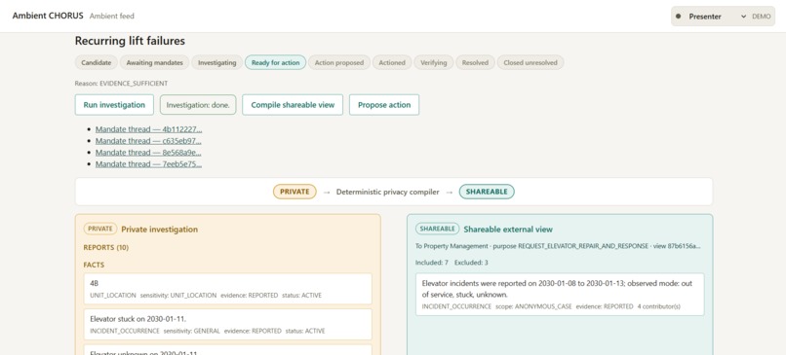Open Mandate thread 8e568a9e link
The image size is (786, 355).
tap(149, 153)
